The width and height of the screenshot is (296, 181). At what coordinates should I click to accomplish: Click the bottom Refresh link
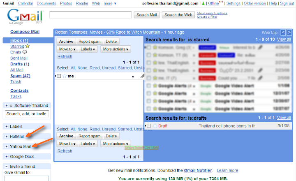pyautogui.click(x=65, y=151)
